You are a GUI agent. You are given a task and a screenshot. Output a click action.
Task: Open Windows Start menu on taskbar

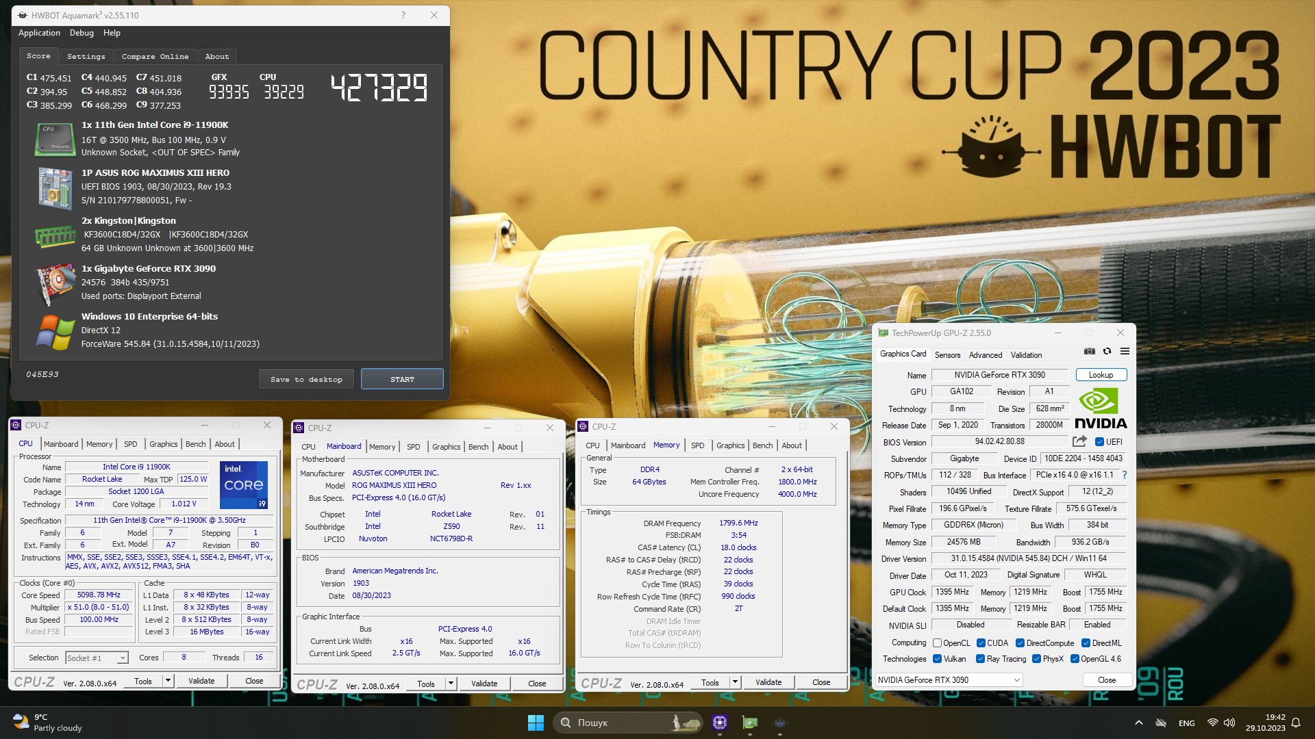coord(536,723)
